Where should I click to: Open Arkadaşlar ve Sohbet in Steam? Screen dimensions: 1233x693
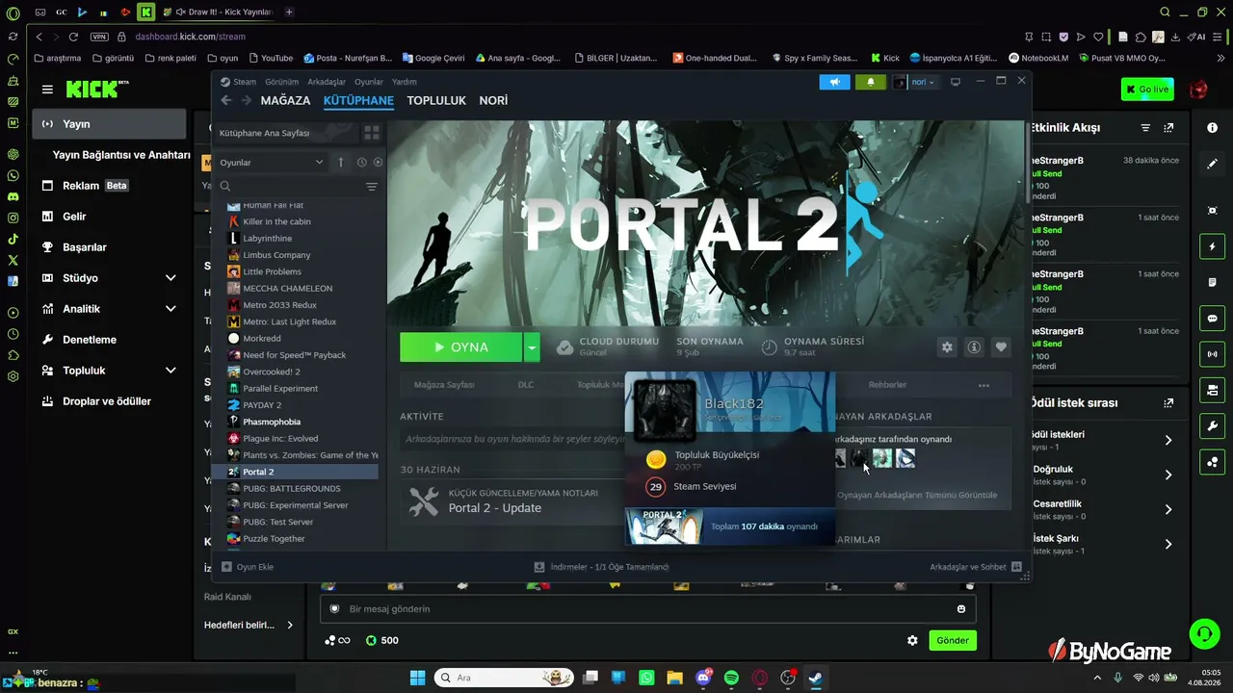click(976, 567)
